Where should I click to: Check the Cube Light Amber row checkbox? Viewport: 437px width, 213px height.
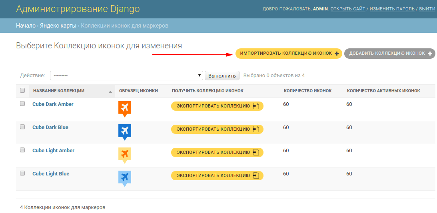[x=22, y=150]
